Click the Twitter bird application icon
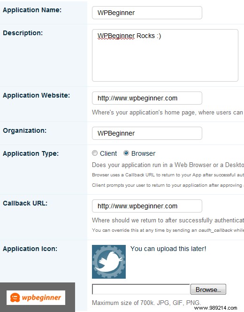244x312 pixels. [109, 262]
